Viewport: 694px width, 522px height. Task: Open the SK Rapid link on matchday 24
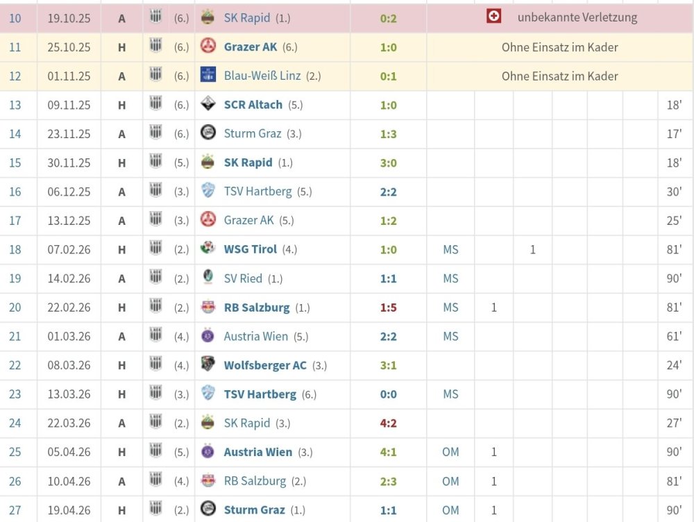[247, 423]
